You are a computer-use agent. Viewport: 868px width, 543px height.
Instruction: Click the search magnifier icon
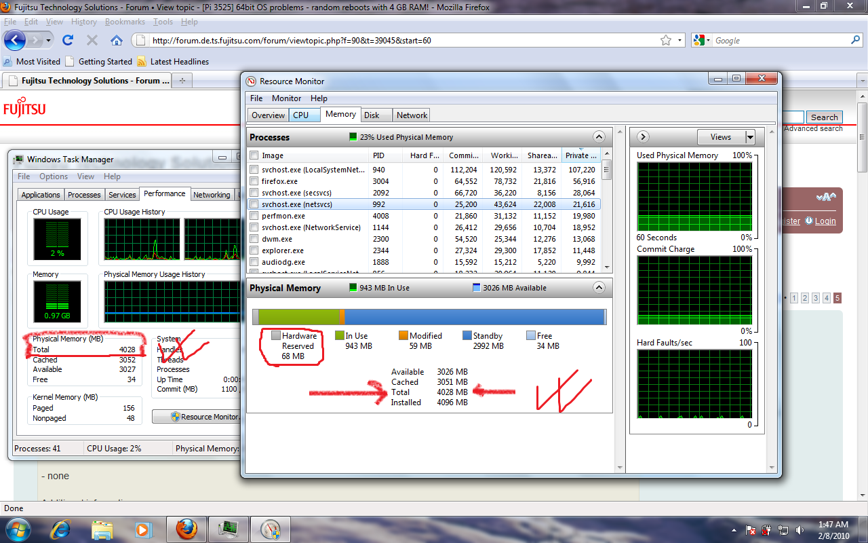(856, 40)
